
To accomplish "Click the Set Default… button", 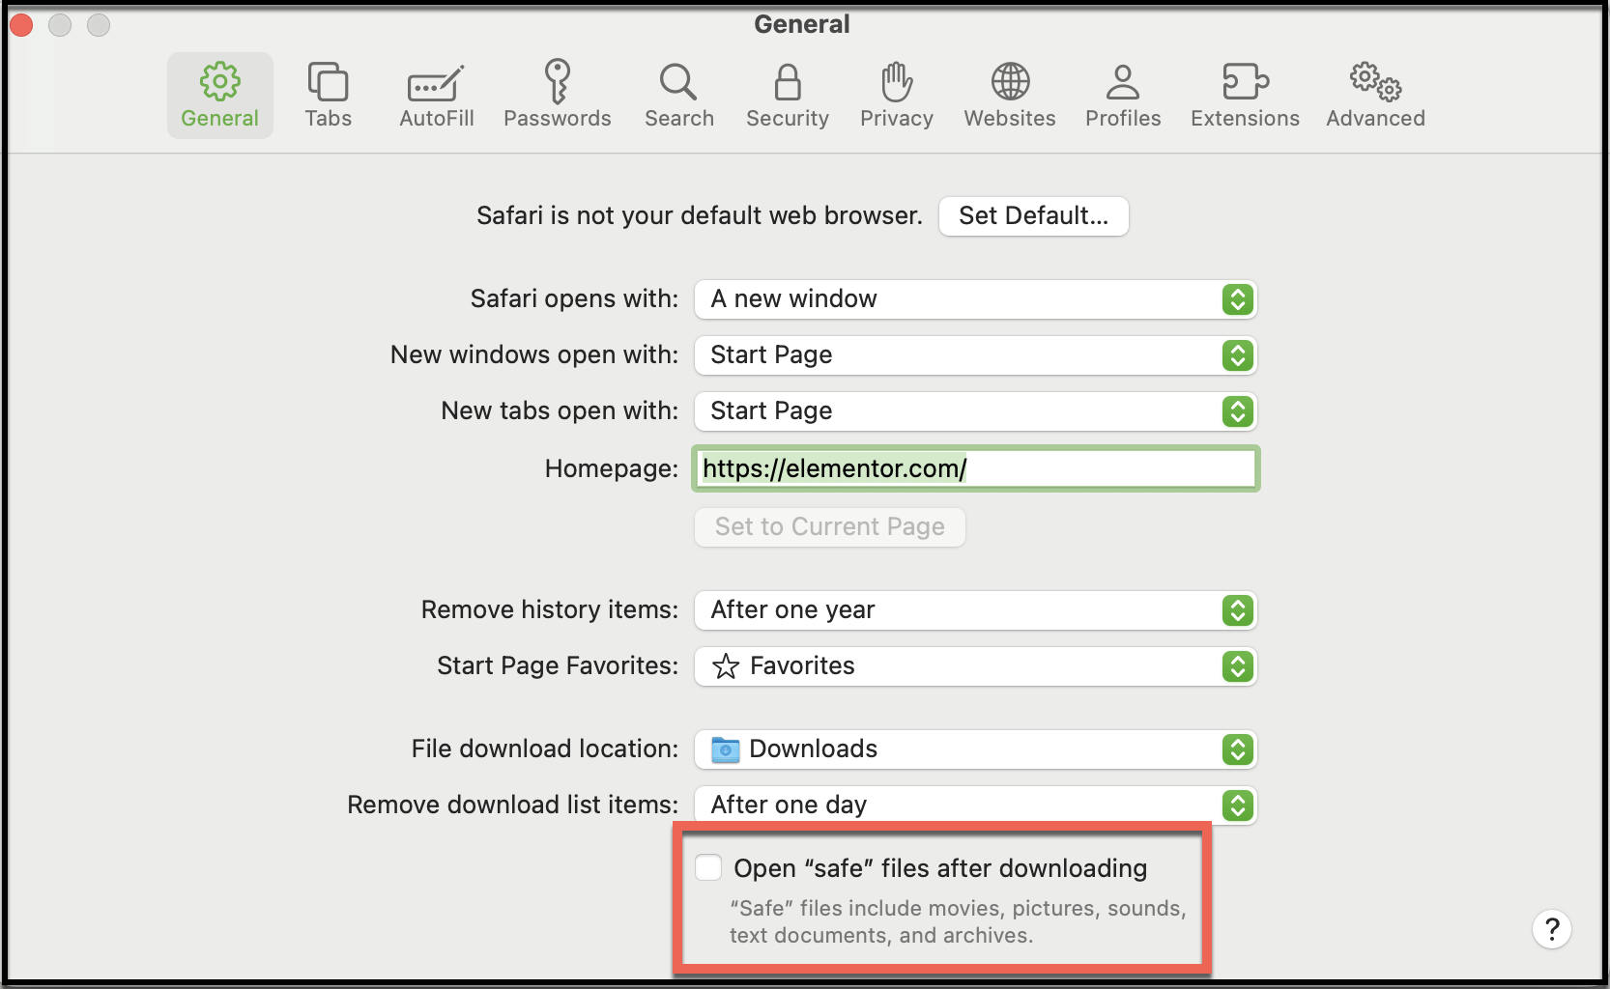I will click(1033, 216).
